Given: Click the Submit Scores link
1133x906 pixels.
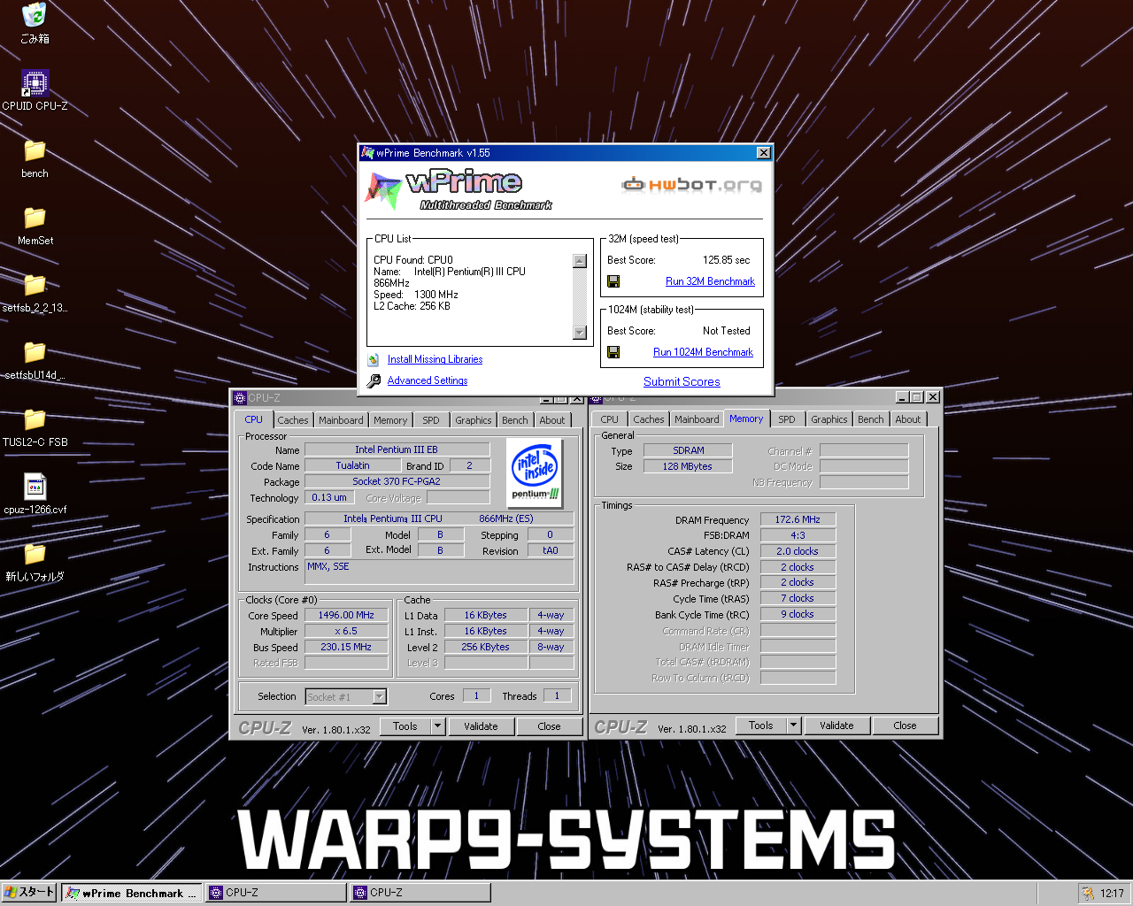Looking at the screenshot, I should coord(682,382).
